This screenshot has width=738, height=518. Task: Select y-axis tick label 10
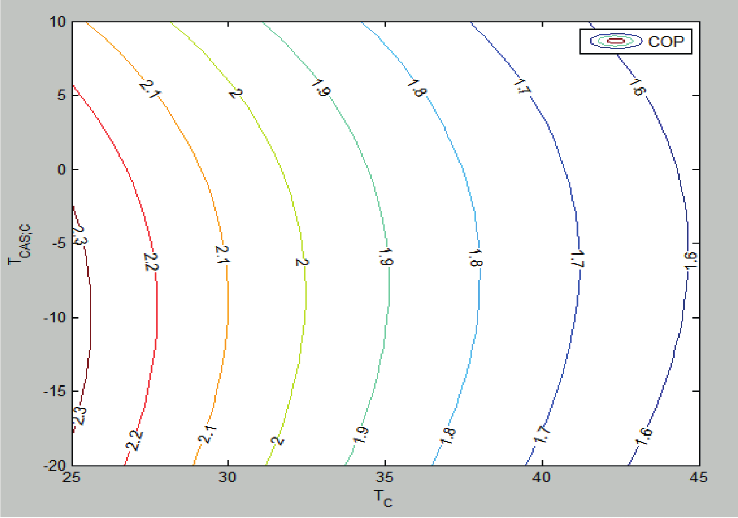point(58,22)
